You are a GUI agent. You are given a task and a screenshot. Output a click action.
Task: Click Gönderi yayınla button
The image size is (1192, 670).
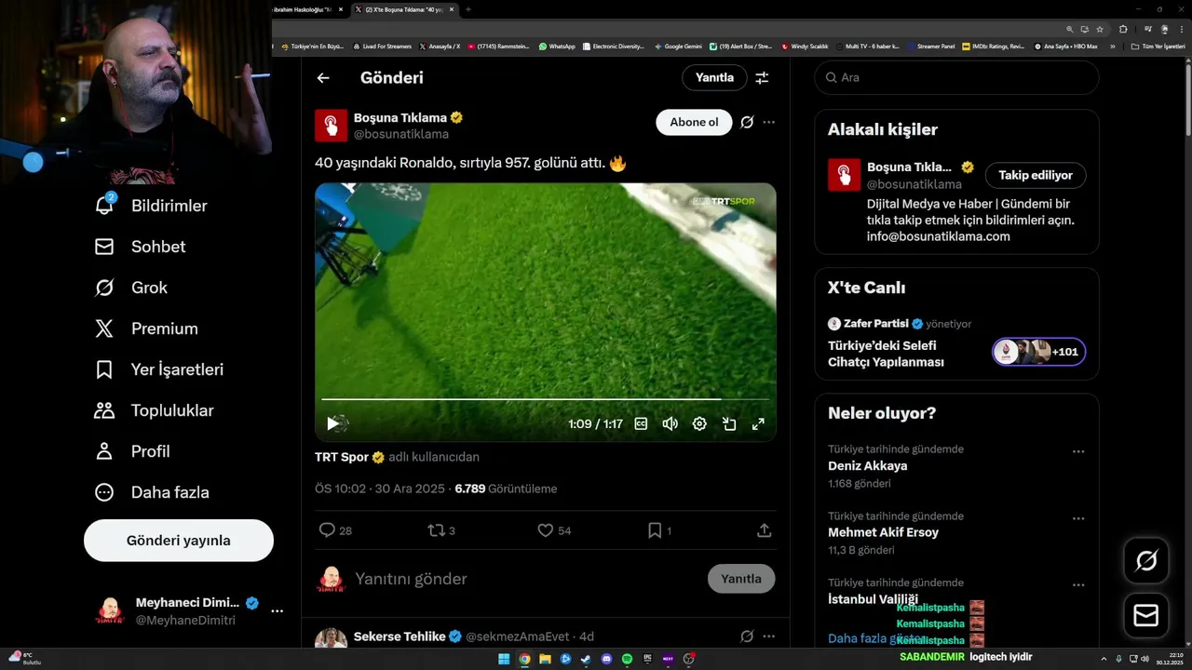(x=179, y=541)
